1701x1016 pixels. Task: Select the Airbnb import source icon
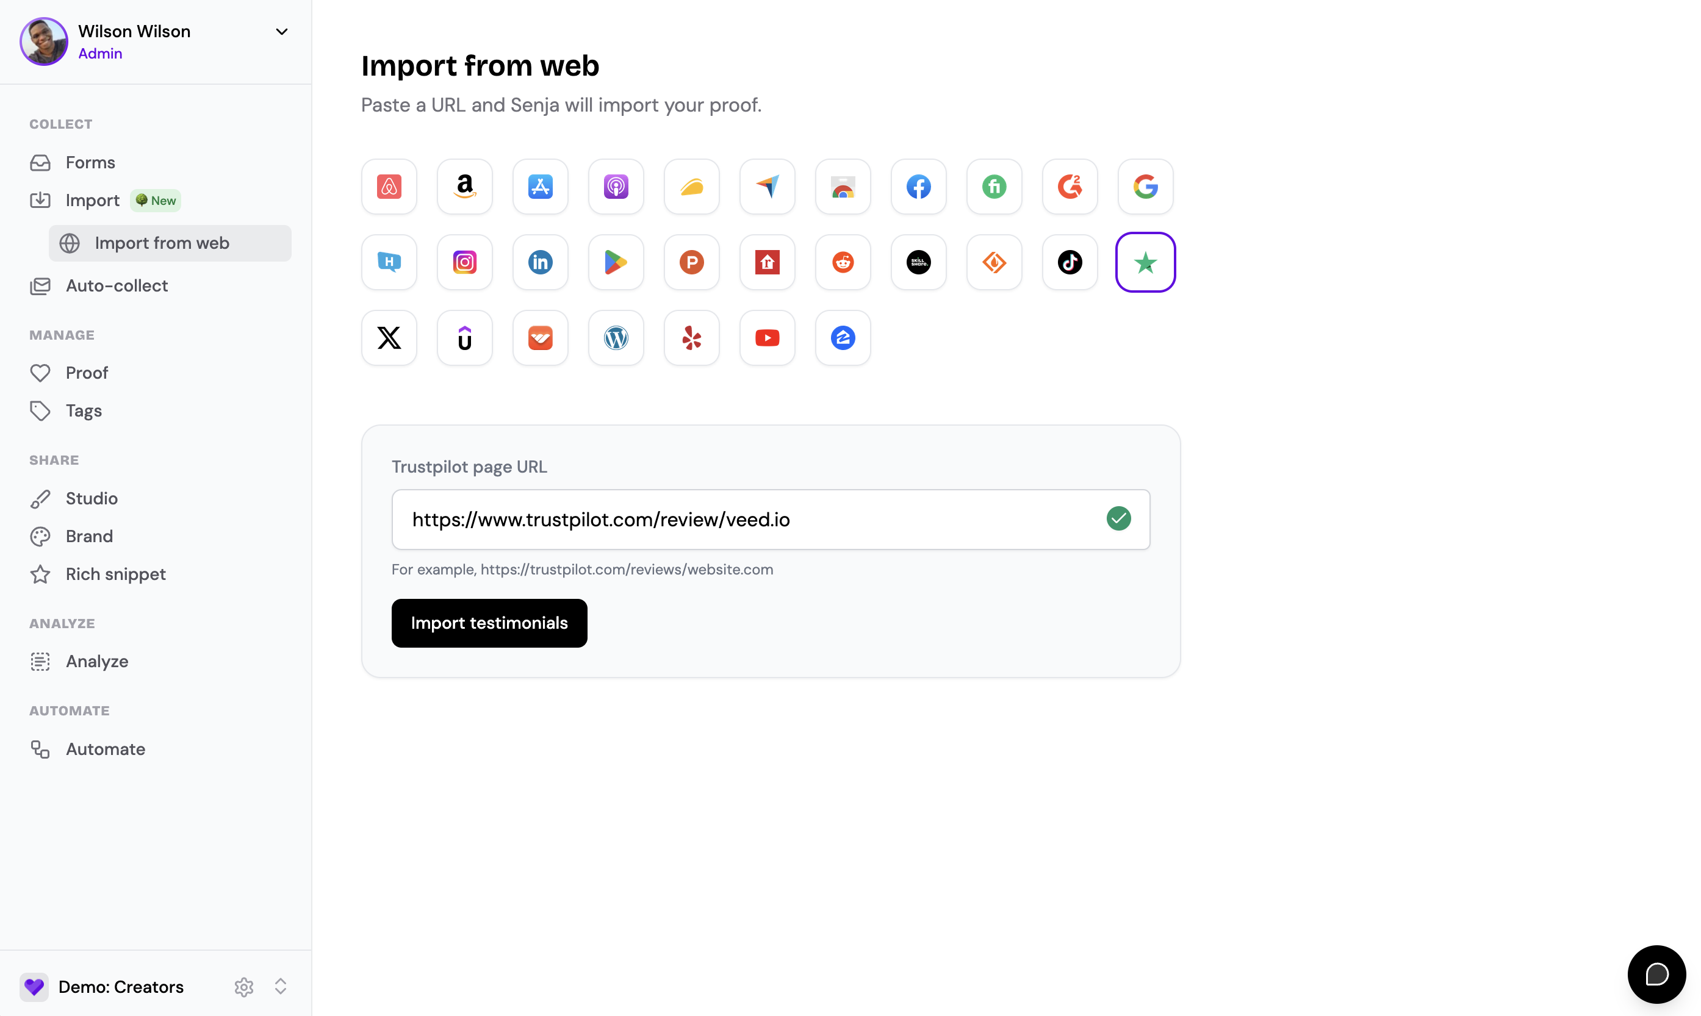[389, 186]
